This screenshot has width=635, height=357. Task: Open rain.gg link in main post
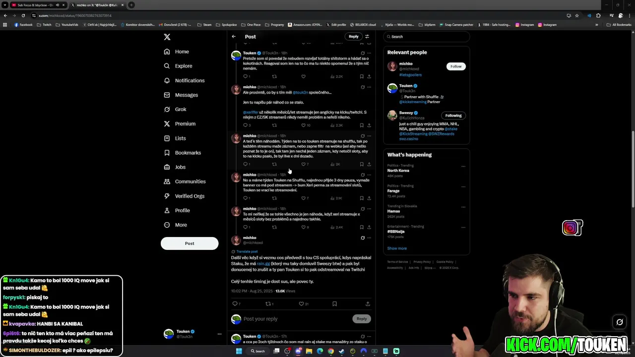pos(263,264)
